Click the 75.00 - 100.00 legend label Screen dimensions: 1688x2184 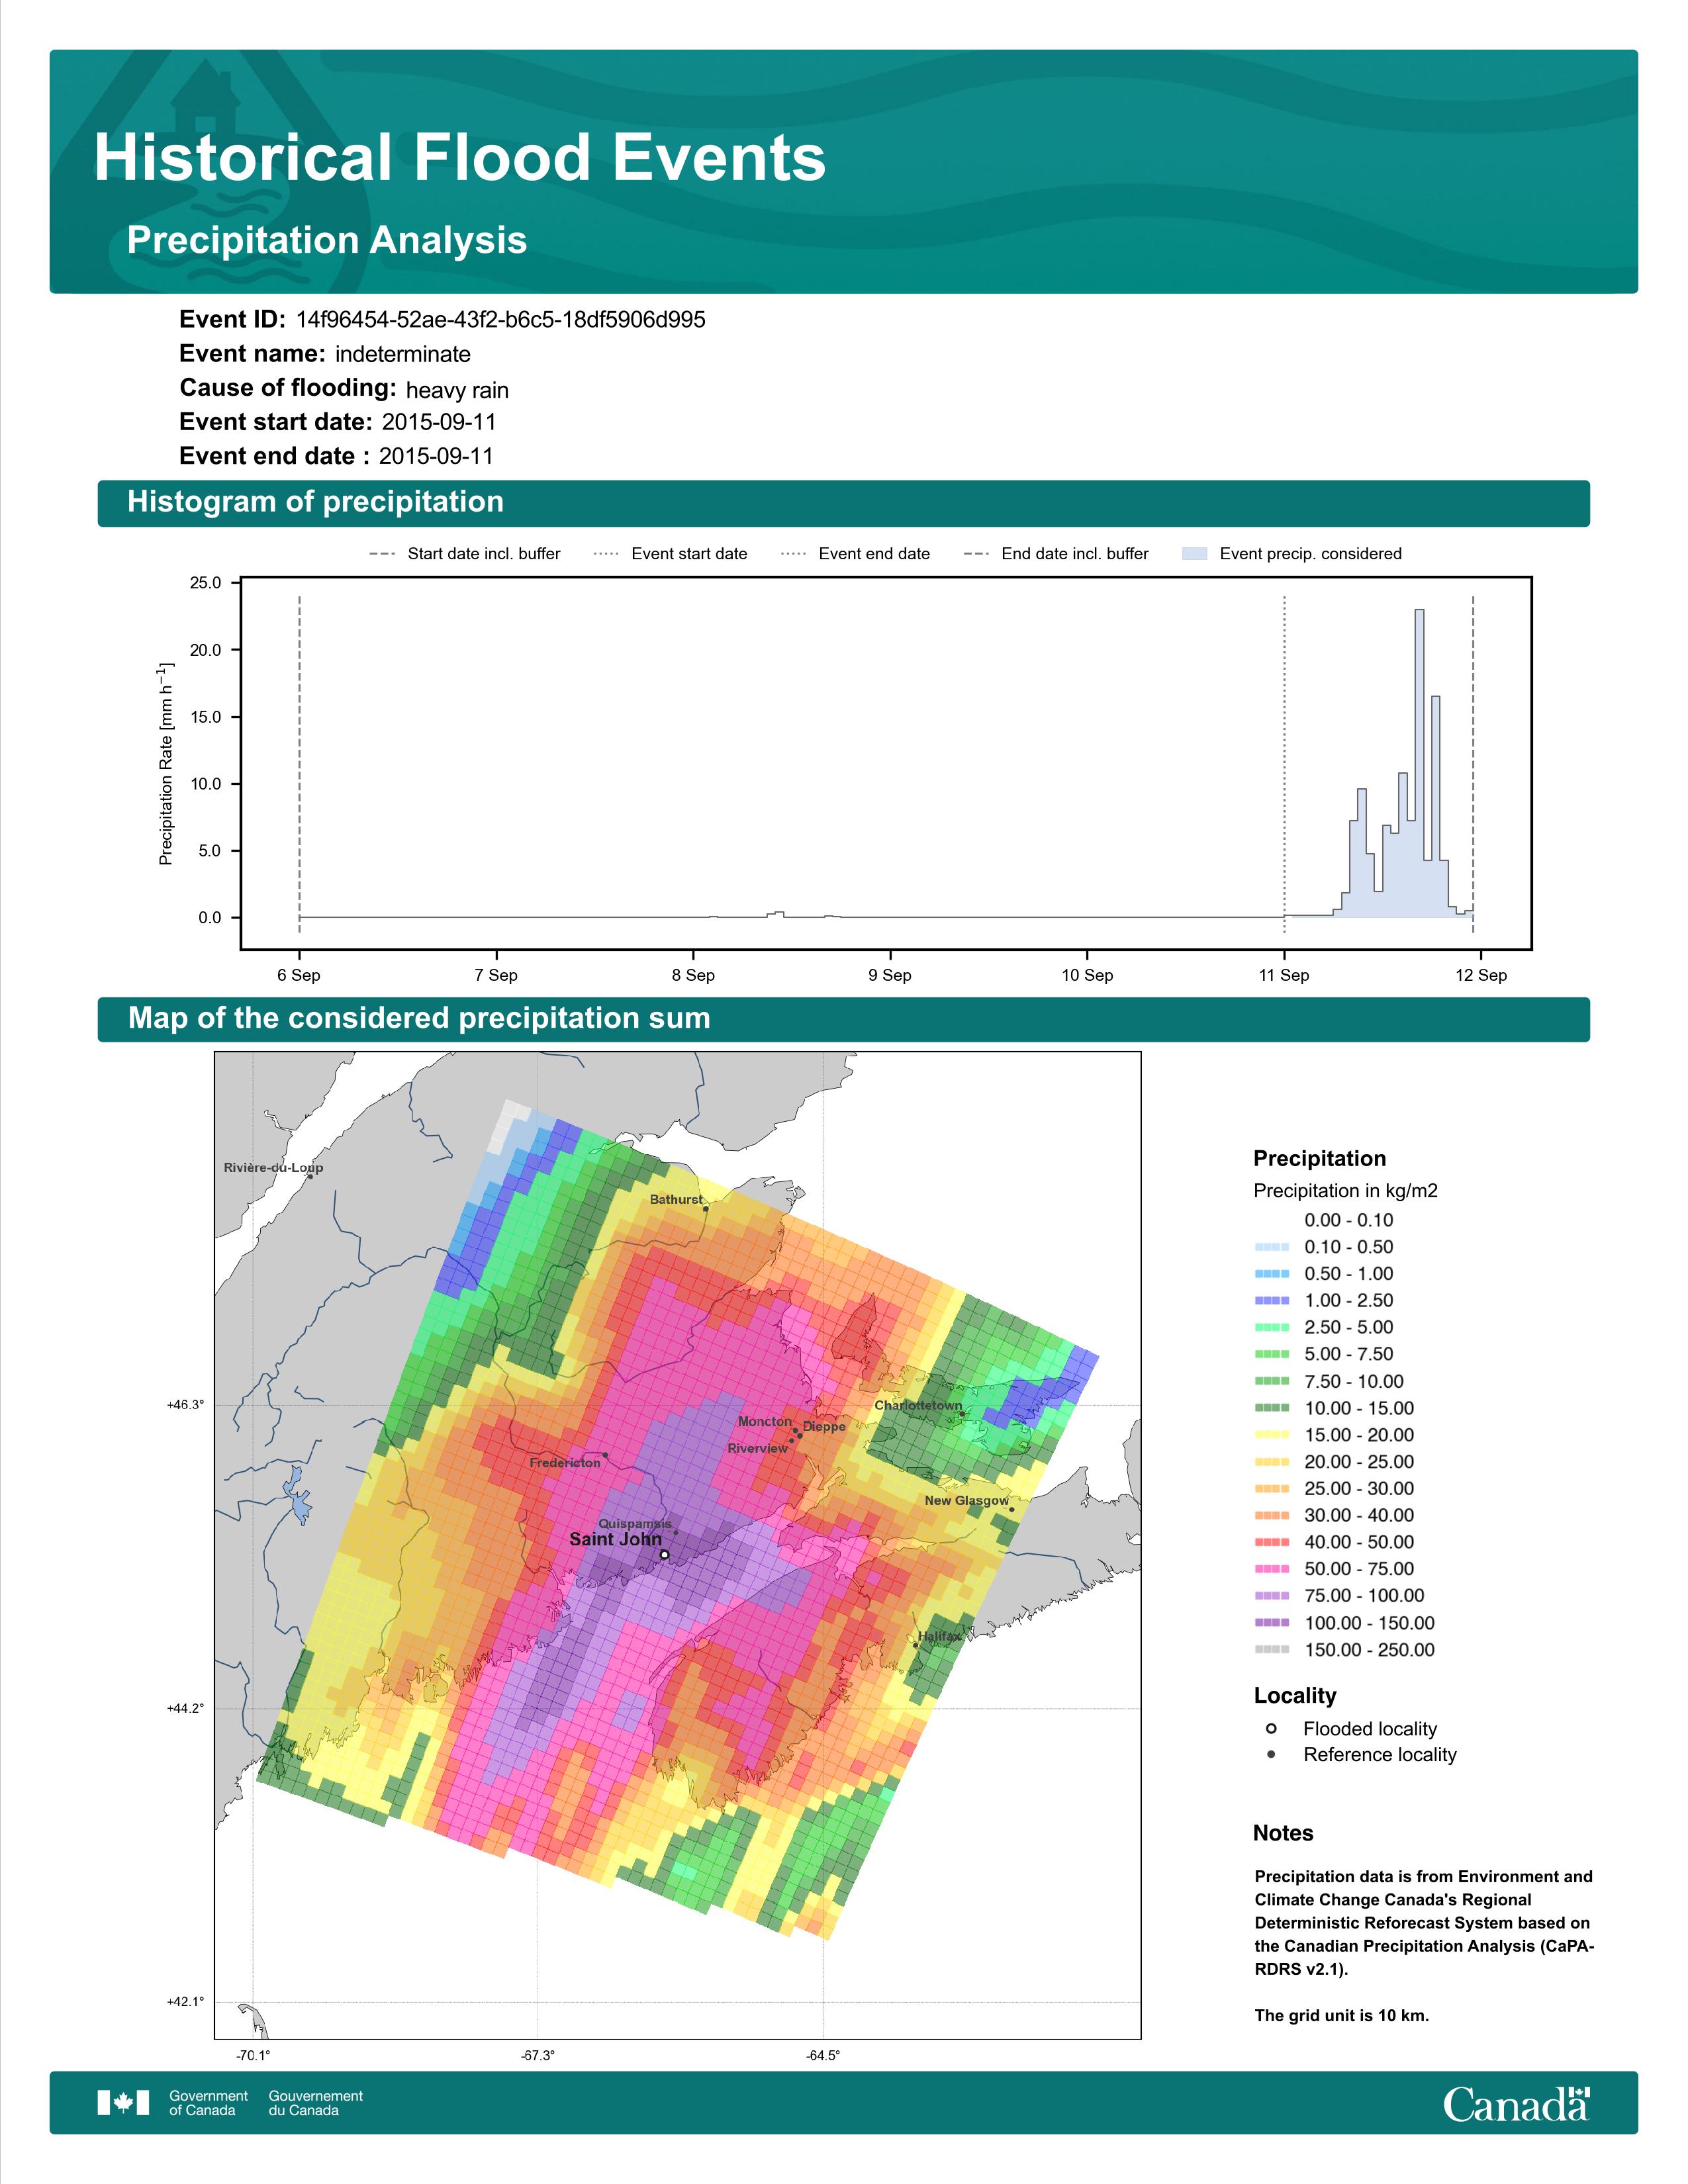click(1364, 1595)
